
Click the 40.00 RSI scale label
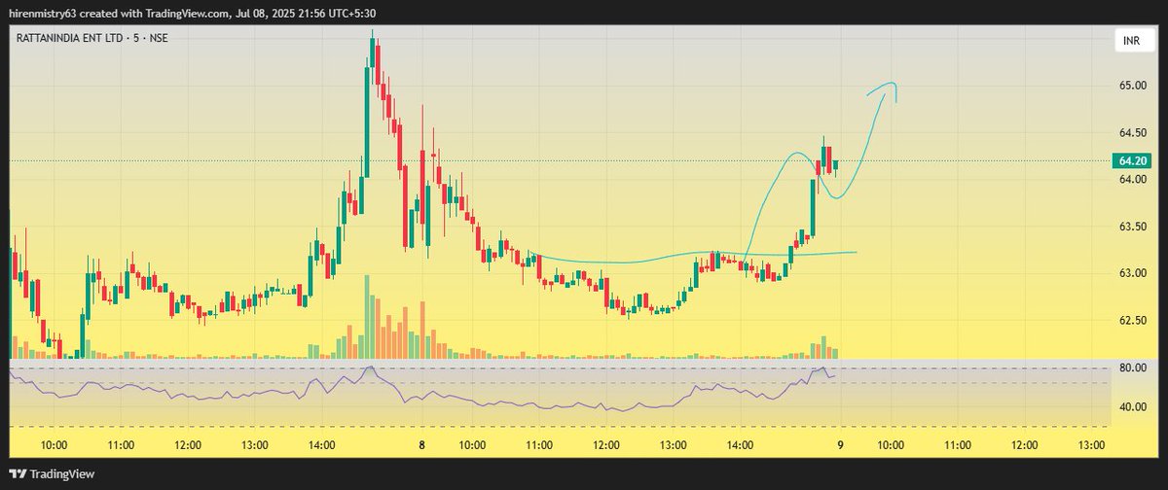tap(1134, 406)
